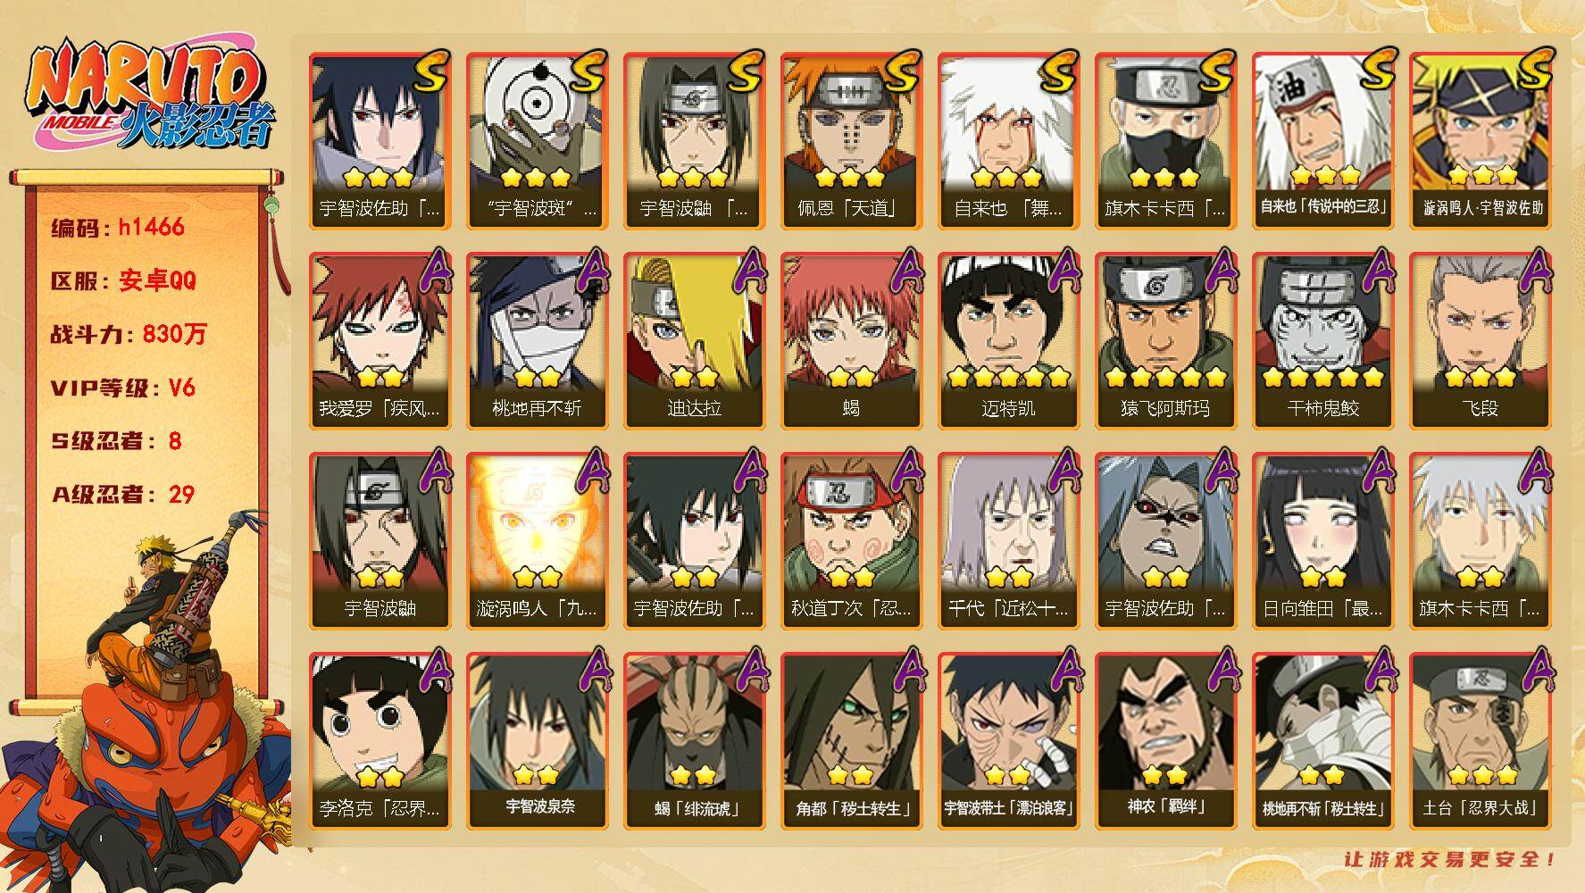Screen dimensions: 1585x893
Task: Click the Naruto Mobile logo
Action: click(149, 96)
